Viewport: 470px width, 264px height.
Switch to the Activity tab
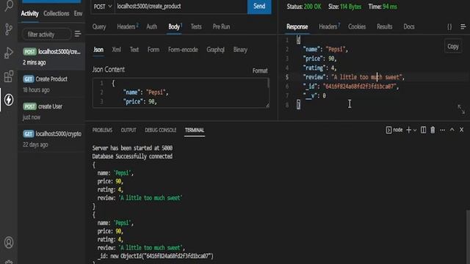click(x=29, y=13)
